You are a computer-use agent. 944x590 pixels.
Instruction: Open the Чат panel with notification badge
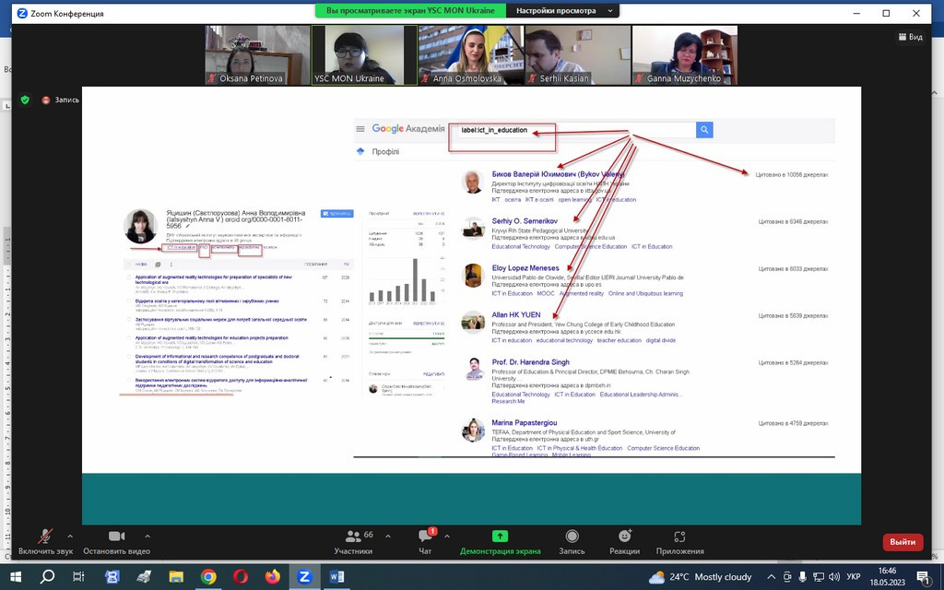(x=425, y=540)
